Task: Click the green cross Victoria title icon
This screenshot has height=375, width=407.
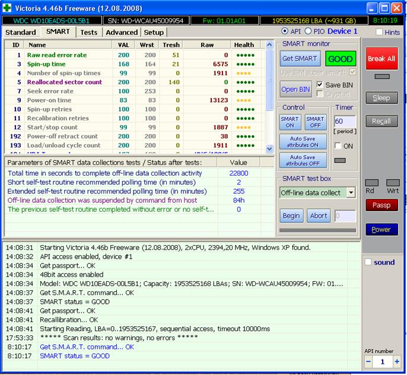Action: [x=7, y=8]
